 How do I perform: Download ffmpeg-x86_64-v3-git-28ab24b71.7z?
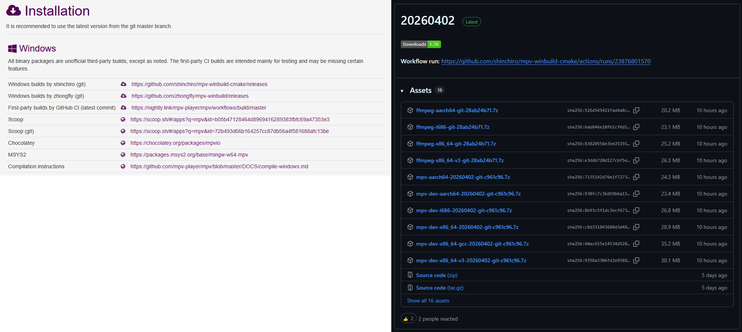[460, 160]
